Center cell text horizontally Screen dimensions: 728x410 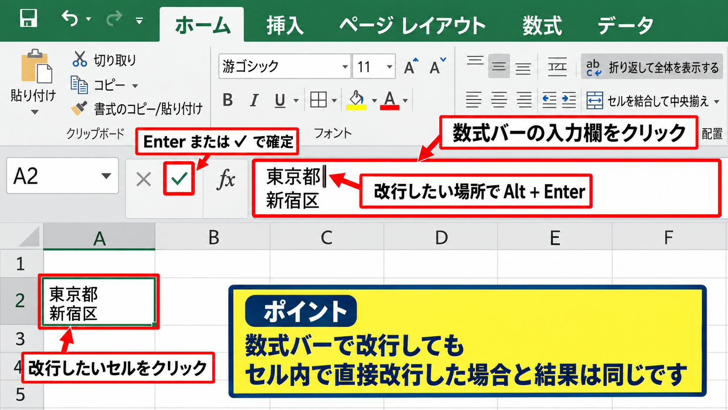pyautogui.click(x=499, y=100)
